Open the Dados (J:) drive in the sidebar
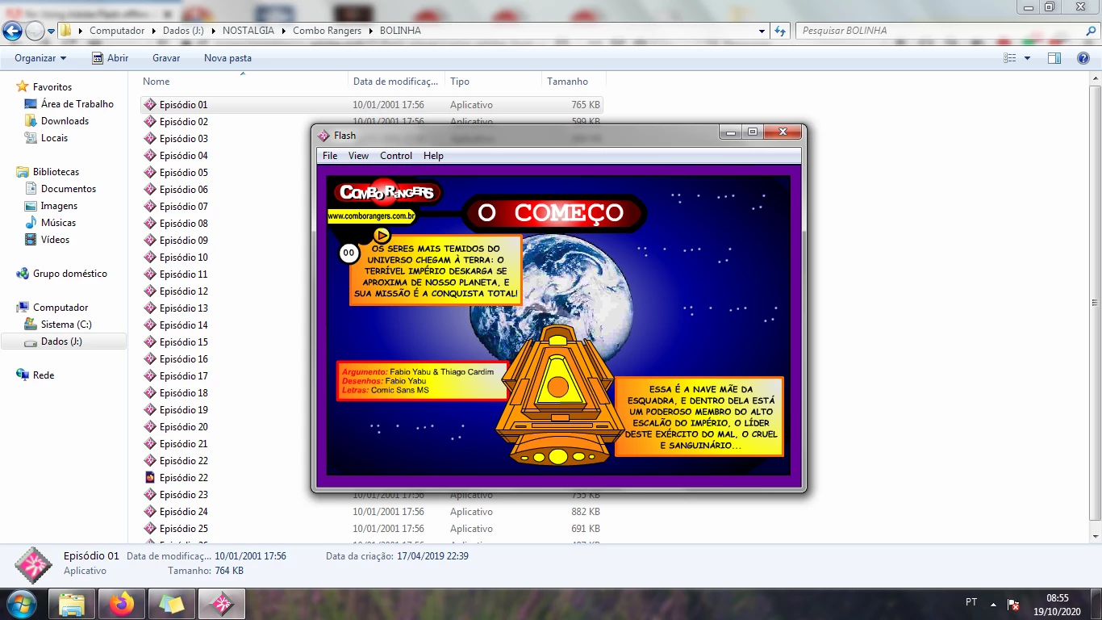The image size is (1102, 620). [62, 341]
